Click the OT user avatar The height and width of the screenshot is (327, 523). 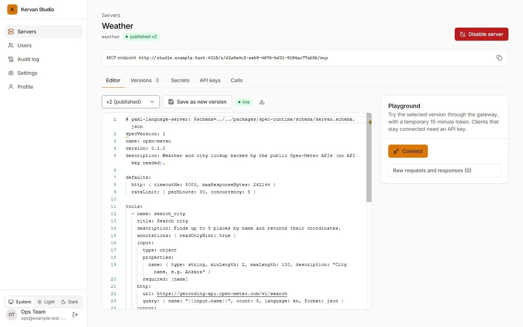coord(12,315)
